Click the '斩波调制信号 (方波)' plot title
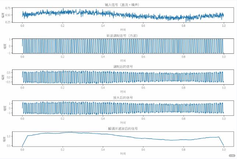 [x=123, y=36]
